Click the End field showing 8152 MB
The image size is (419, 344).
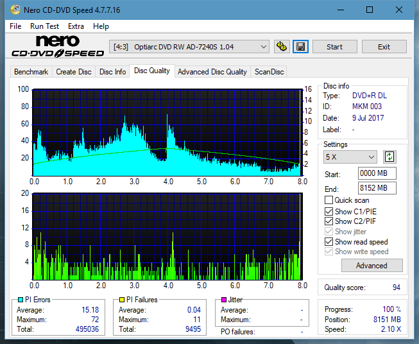[x=377, y=188]
